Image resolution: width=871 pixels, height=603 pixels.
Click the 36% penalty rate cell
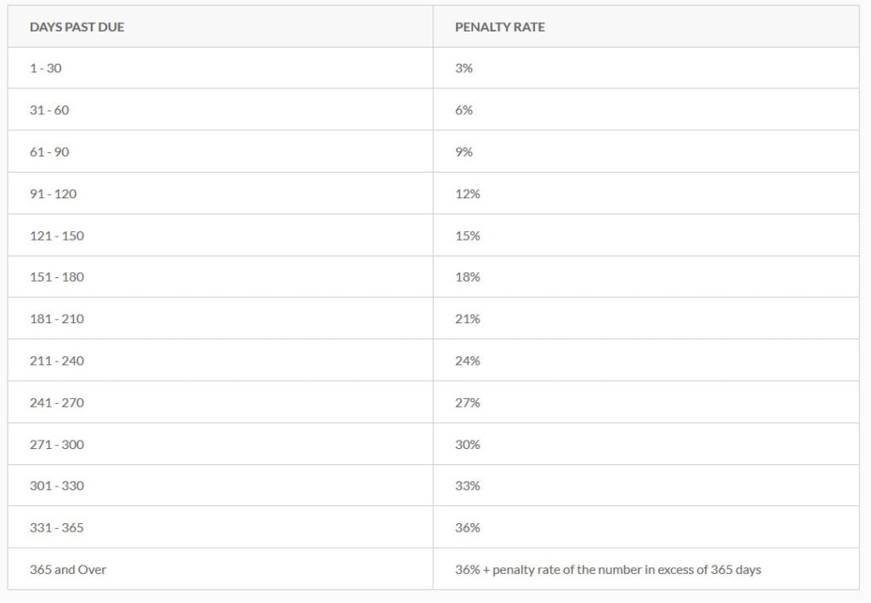(x=646, y=527)
